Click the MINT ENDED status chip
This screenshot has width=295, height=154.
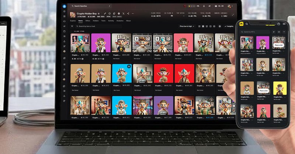tap(117, 17)
